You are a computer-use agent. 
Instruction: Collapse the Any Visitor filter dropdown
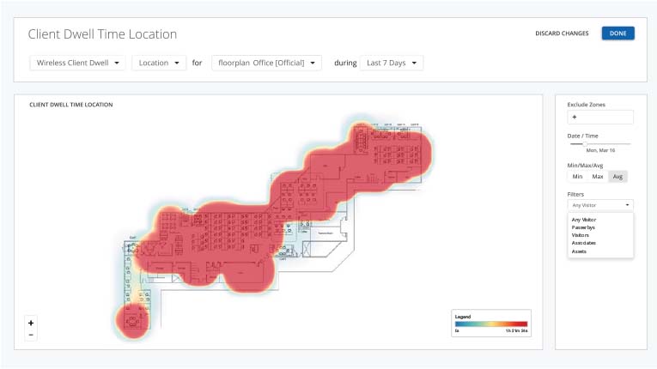click(x=599, y=205)
